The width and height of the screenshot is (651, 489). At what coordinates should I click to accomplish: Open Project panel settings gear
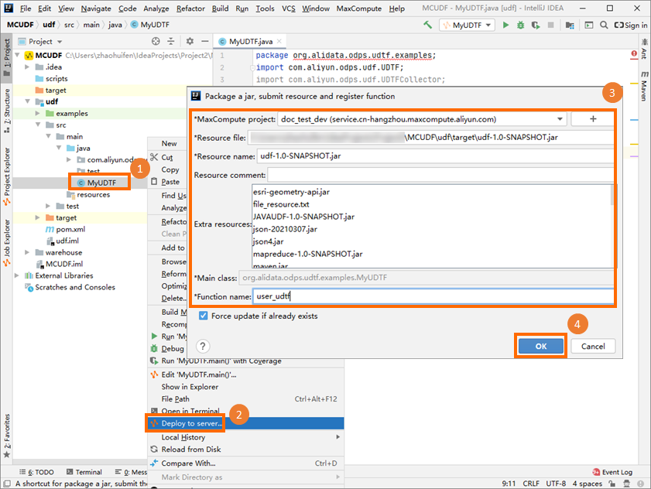(x=190, y=41)
